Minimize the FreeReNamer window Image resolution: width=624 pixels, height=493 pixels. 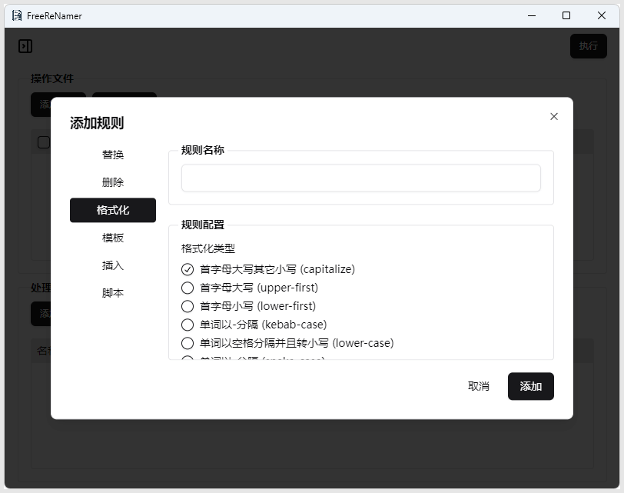[x=531, y=15]
